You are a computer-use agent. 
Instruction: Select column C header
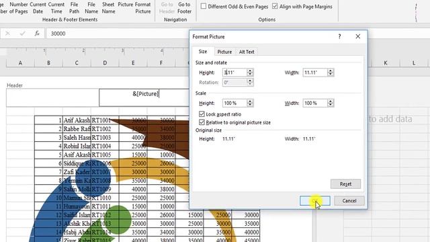point(77,63)
